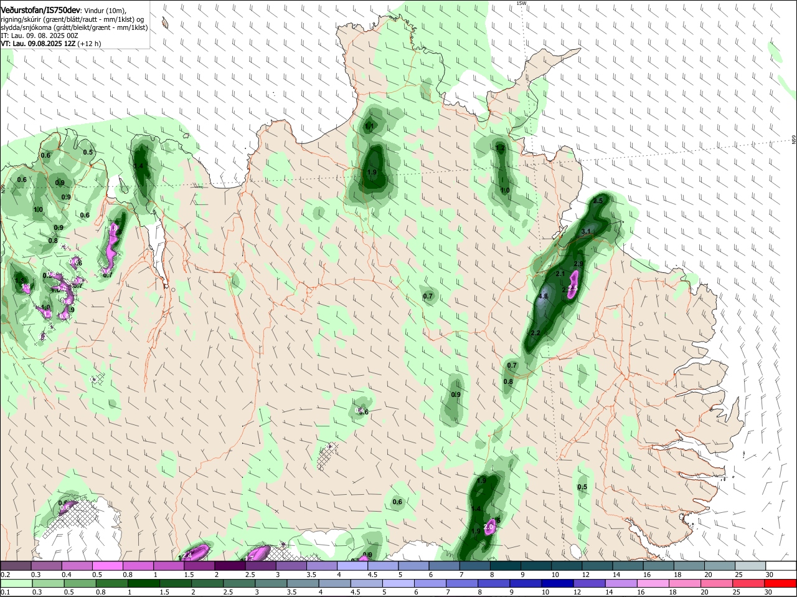
Task: Click the Veðurstofan/IS750dev title text
Action: (40, 10)
